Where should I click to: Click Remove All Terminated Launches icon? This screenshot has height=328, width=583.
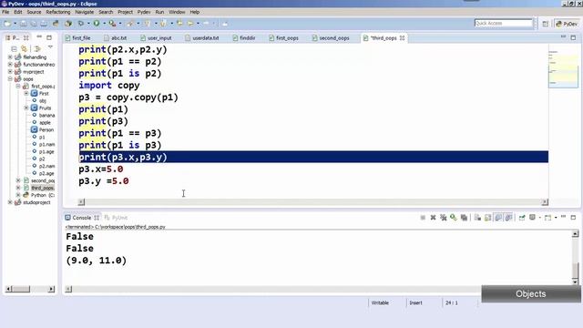pyautogui.click(x=444, y=218)
